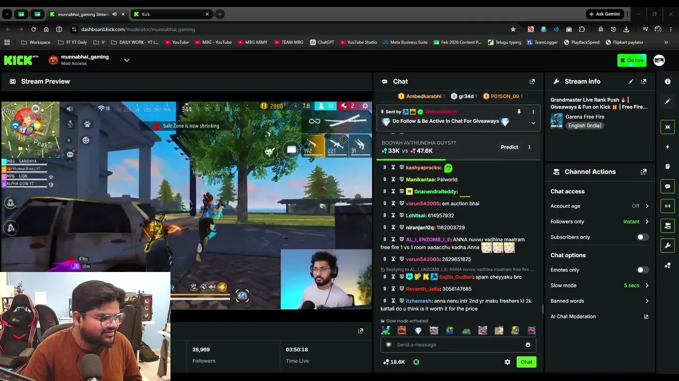Expand the Followers only setting

(647, 222)
